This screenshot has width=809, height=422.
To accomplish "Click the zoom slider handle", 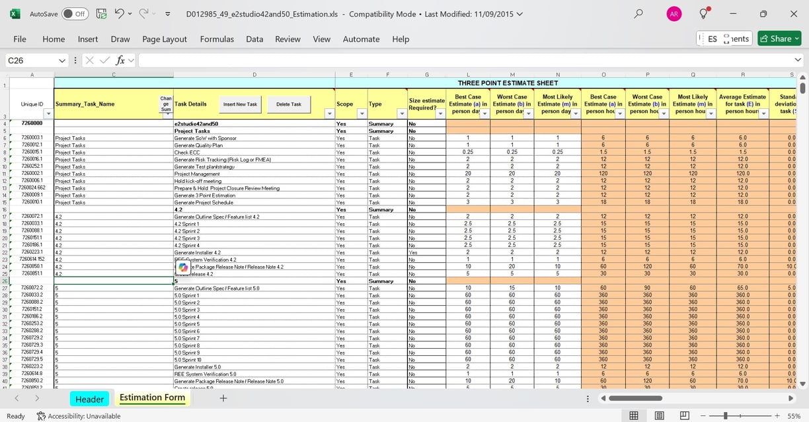I will 726,415.
